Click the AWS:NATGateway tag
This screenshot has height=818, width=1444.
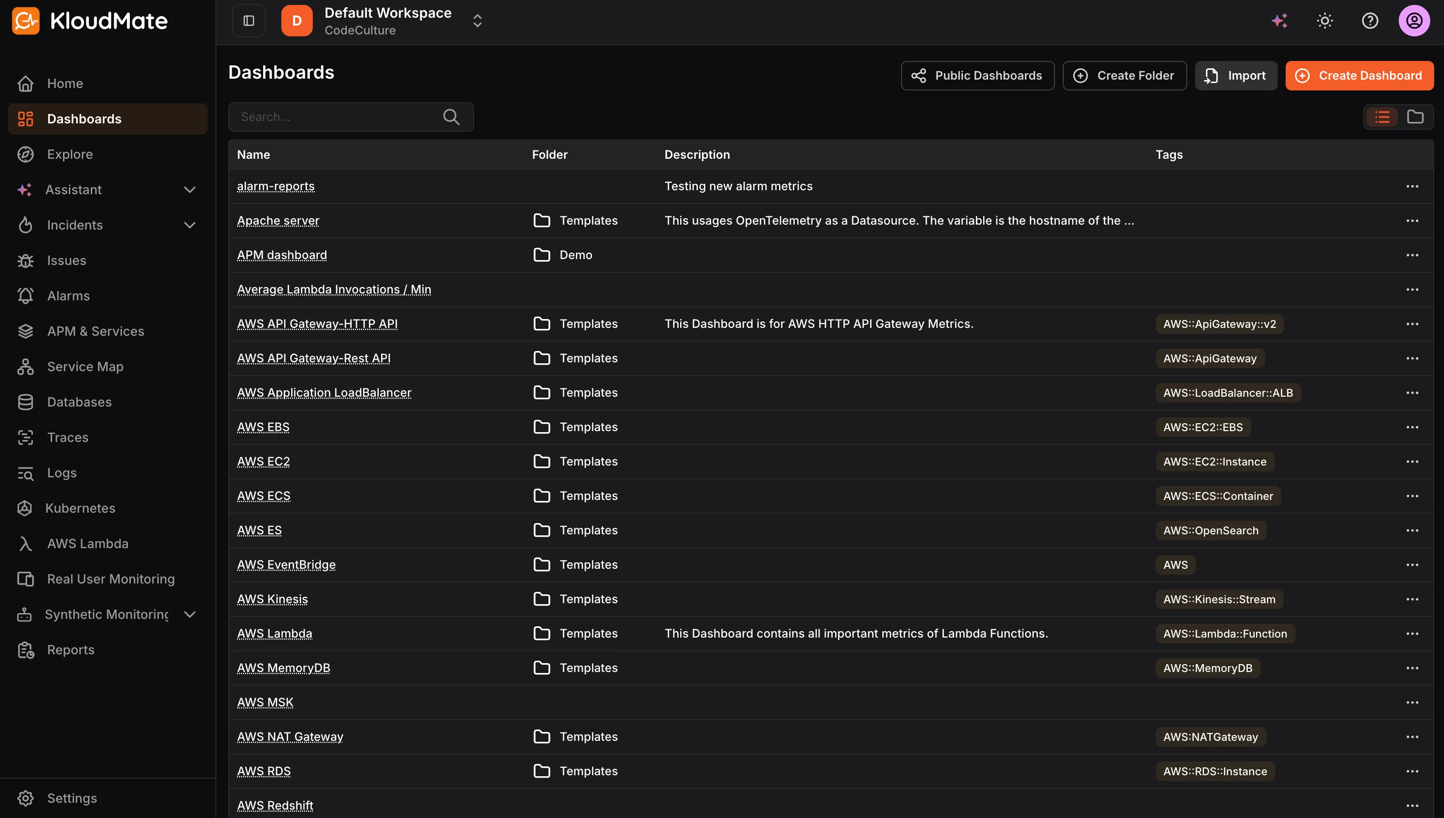[1210, 737]
